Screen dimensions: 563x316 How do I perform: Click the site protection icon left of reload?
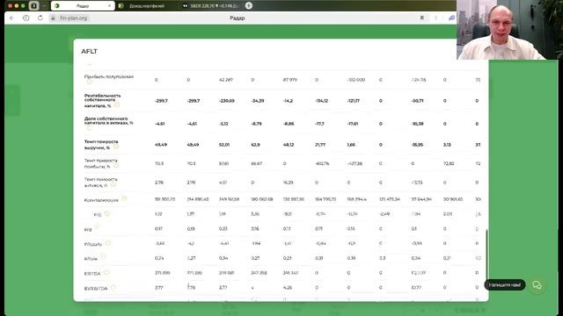click(26, 18)
